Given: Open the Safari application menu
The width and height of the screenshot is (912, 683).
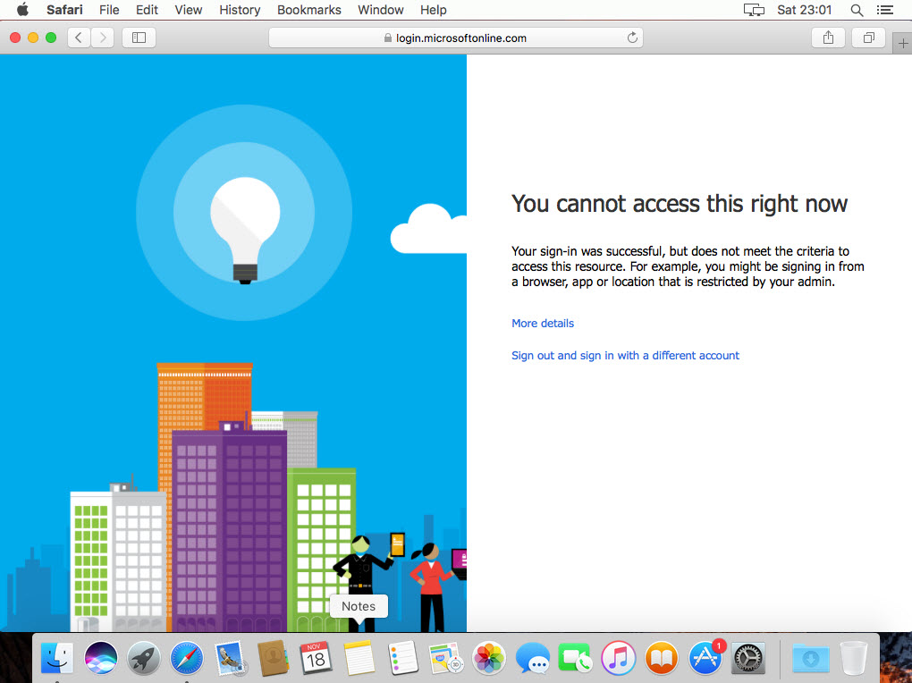Looking at the screenshot, I should point(64,10).
